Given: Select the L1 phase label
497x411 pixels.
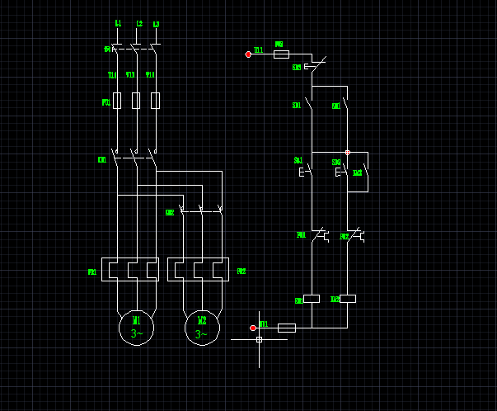Looking at the screenshot, I should coord(118,23).
